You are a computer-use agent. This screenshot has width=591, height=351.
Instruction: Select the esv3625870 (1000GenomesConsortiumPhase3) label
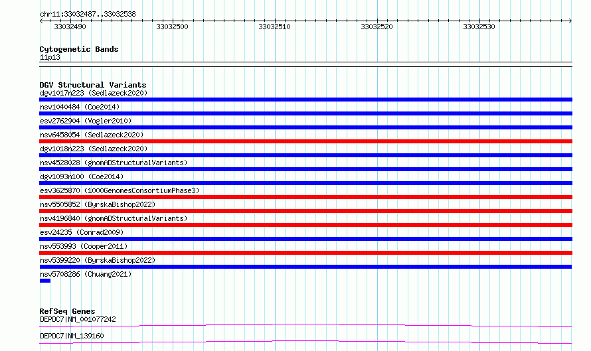tap(120, 190)
